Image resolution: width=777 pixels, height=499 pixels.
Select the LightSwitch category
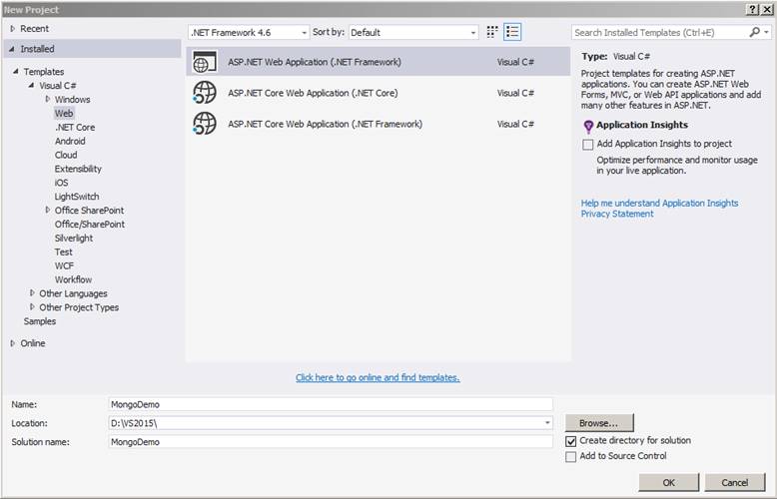77,197
